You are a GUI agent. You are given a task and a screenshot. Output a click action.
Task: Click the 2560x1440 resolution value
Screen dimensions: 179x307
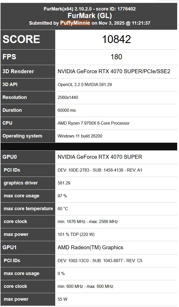[68, 97]
